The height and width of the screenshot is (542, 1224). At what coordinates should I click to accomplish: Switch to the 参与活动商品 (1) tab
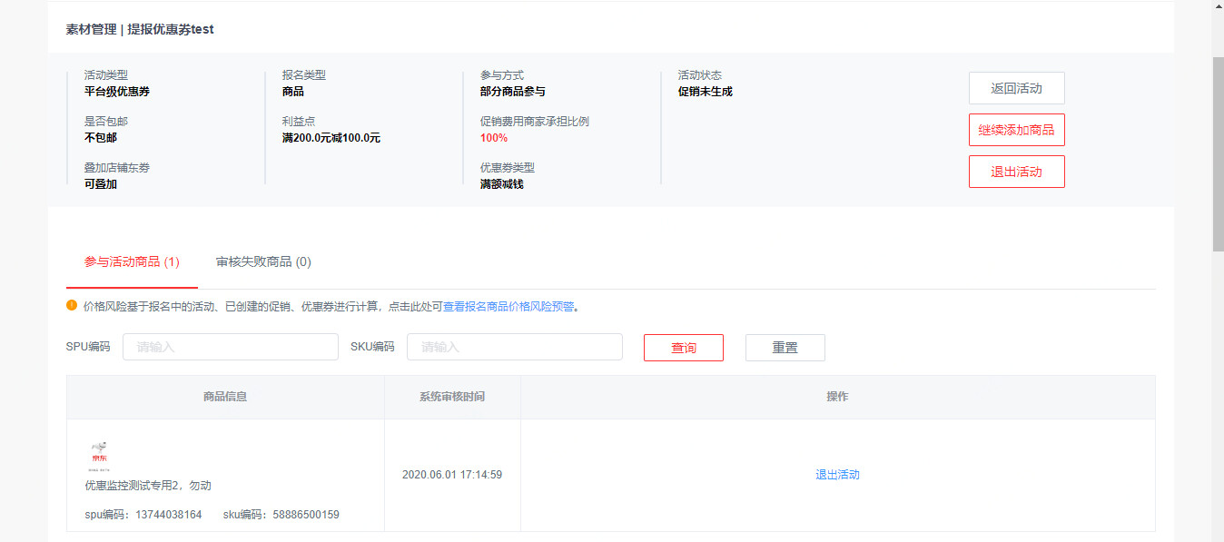pos(132,261)
